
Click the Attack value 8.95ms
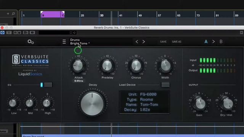coord(79,81)
